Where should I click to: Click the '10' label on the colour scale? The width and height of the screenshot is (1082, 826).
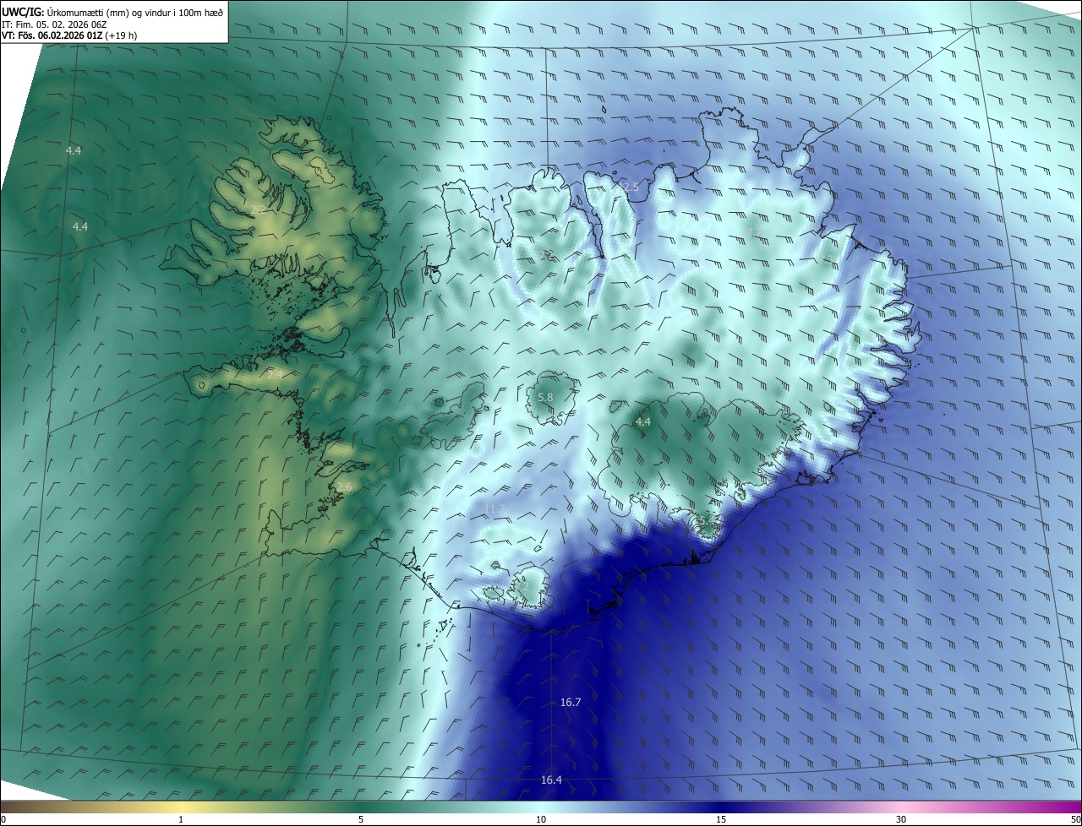[541, 820]
